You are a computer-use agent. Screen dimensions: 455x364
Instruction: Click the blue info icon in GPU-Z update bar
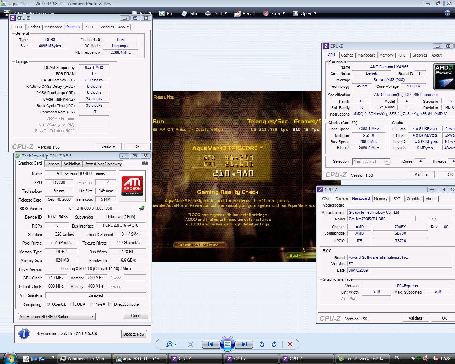(x=24, y=334)
